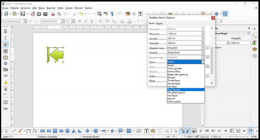This screenshot has width=260, height=140.
Task: Select the Callout shapes tool
Action: click(x=121, y=131)
